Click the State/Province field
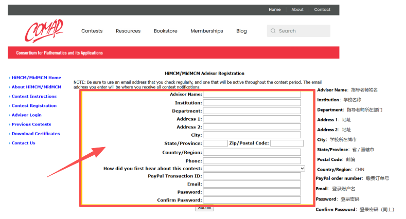The height and width of the screenshot is (219, 406). [x=216, y=143]
